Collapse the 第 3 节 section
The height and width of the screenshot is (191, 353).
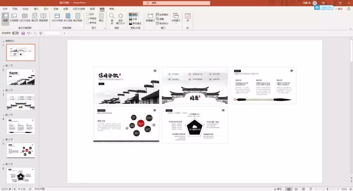pos(4,115)
